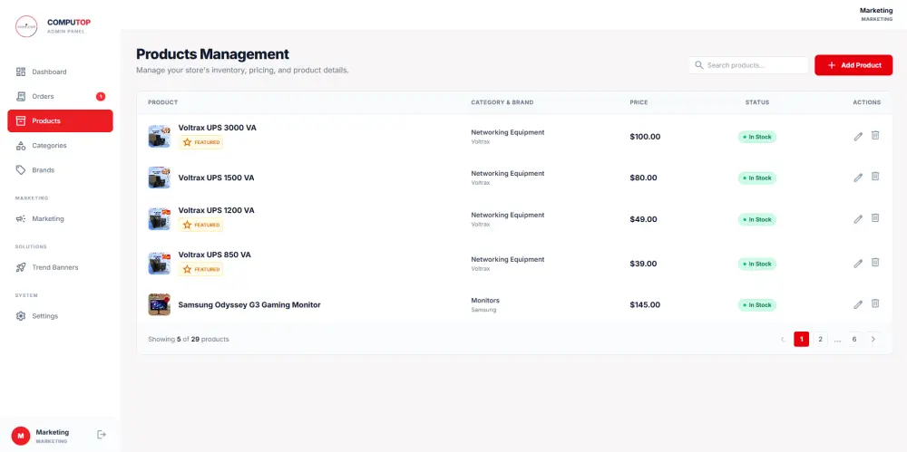Click the Marketing megaphone icon in sidebar
This screenshot has width=907, height=452.
point(21,219)
